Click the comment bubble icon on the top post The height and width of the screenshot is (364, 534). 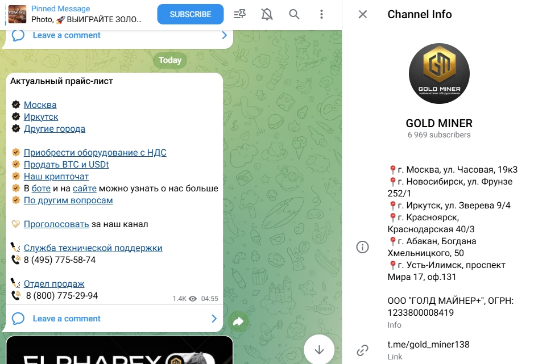click(18, 35)
